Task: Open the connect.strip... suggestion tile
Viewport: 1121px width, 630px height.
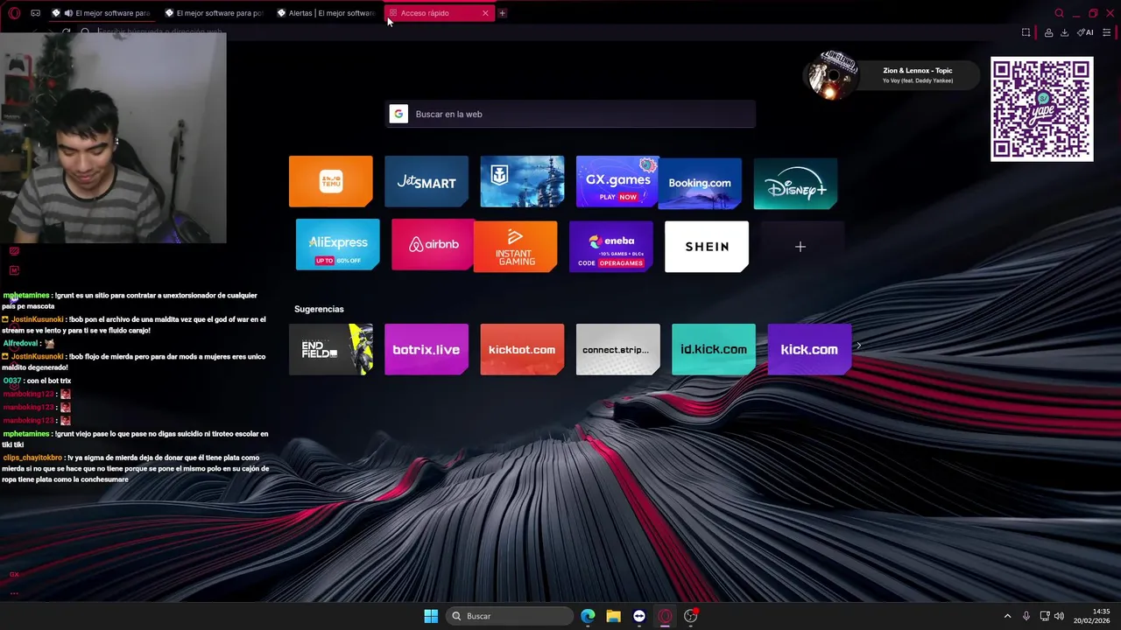Action: point(617,349)
